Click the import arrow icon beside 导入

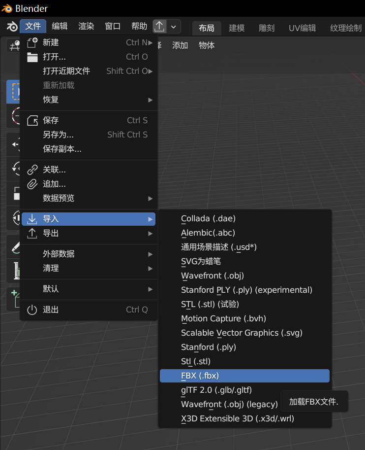coord(32,219)
